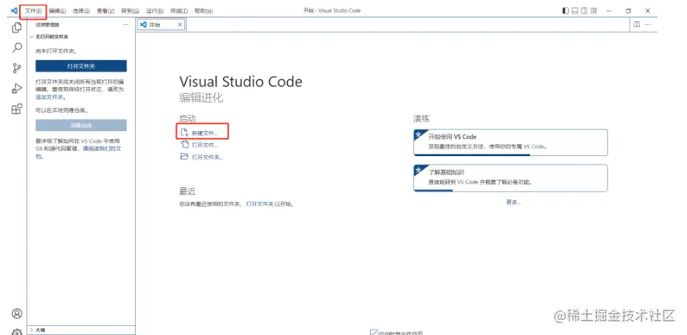Open the Source Control view
This screenshot has width=687, height=335.
(17, 68)
